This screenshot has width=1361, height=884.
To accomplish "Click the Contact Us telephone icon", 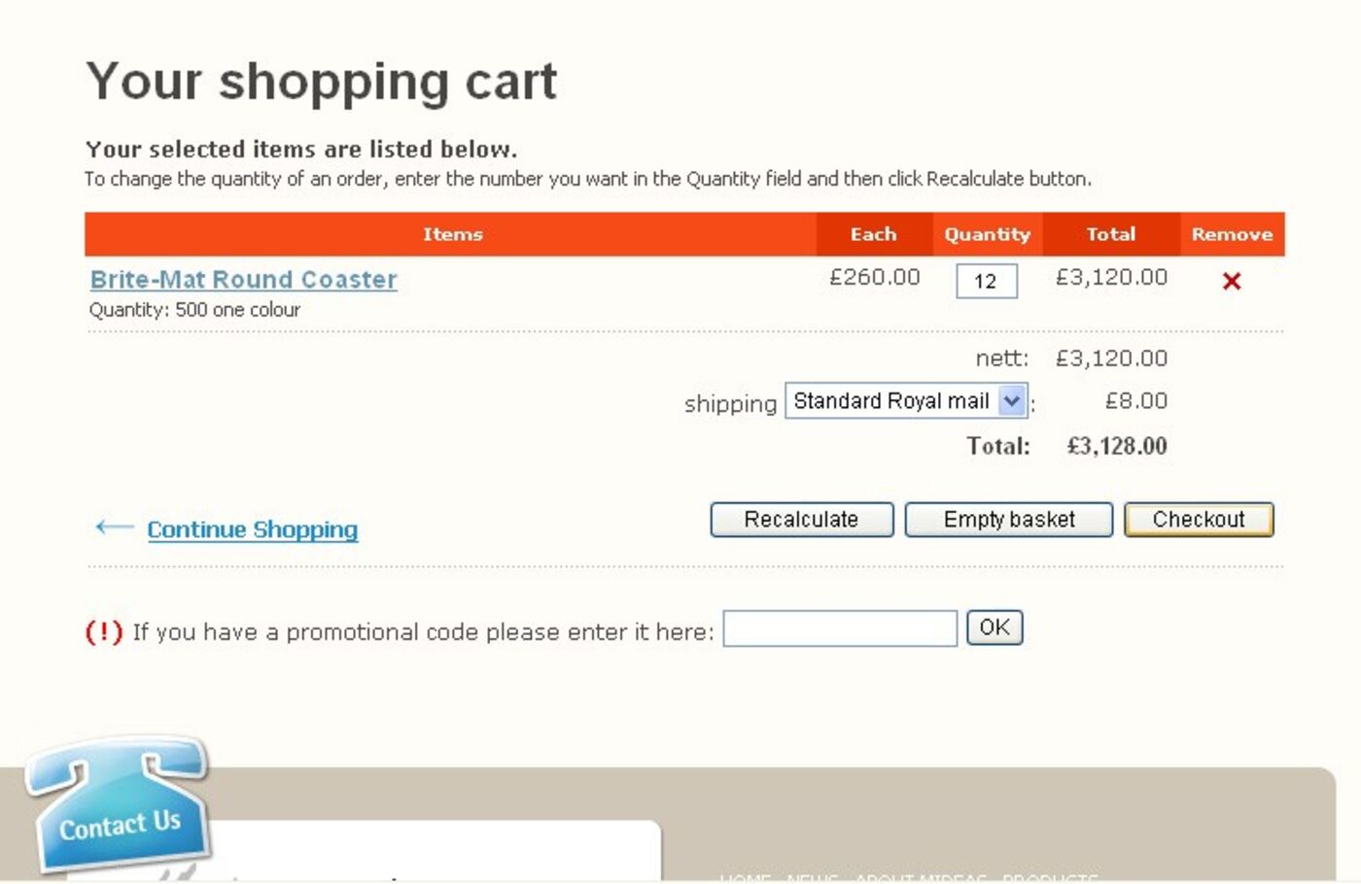I will pos(119,808).
